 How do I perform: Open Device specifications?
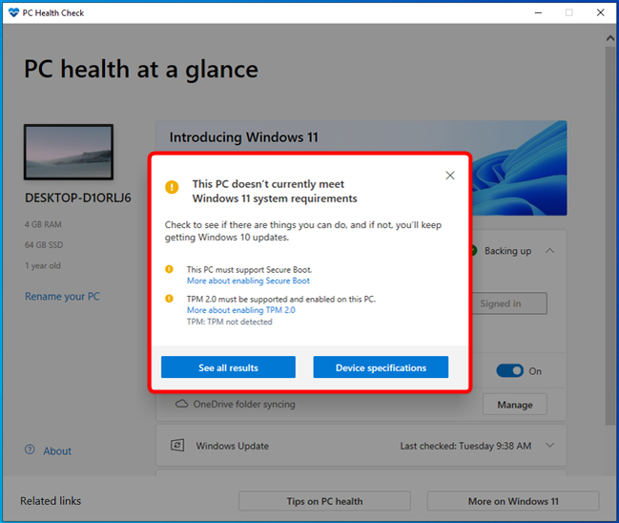click(381, 367)
